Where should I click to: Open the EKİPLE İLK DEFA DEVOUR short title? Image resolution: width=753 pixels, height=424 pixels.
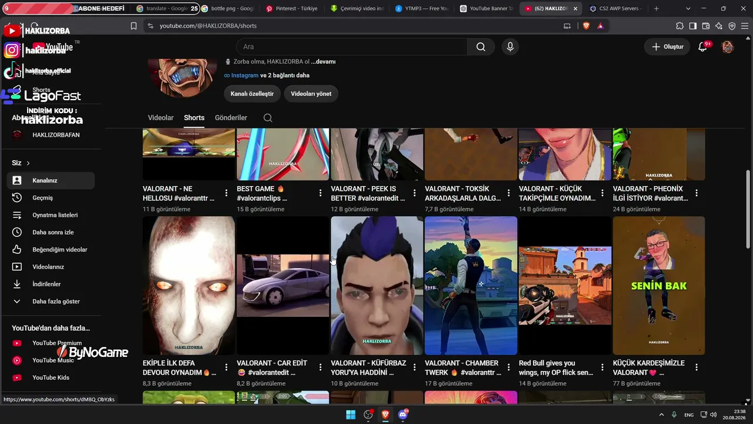pos(178,367)
